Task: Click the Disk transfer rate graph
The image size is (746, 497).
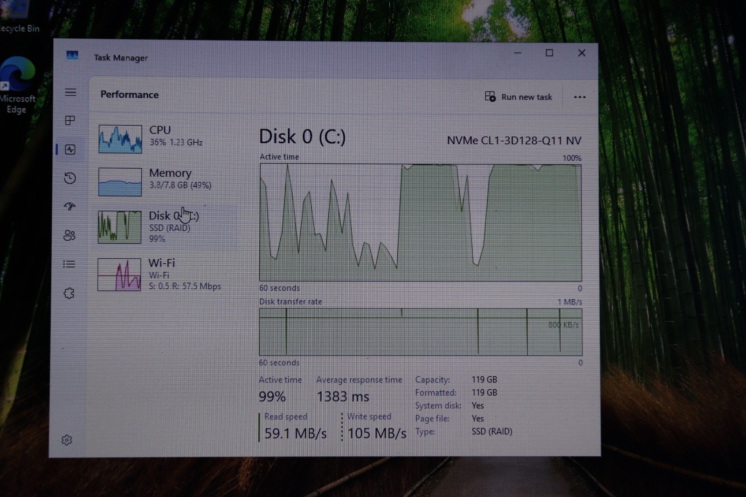Action: (421, 332)
